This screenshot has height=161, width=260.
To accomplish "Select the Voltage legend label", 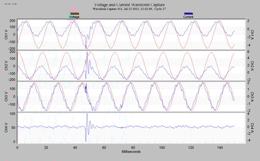I will 74,17.
